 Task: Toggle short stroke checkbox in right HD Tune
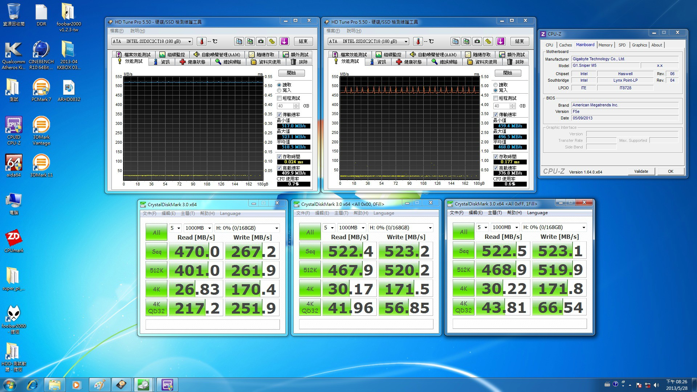(496, 98)
